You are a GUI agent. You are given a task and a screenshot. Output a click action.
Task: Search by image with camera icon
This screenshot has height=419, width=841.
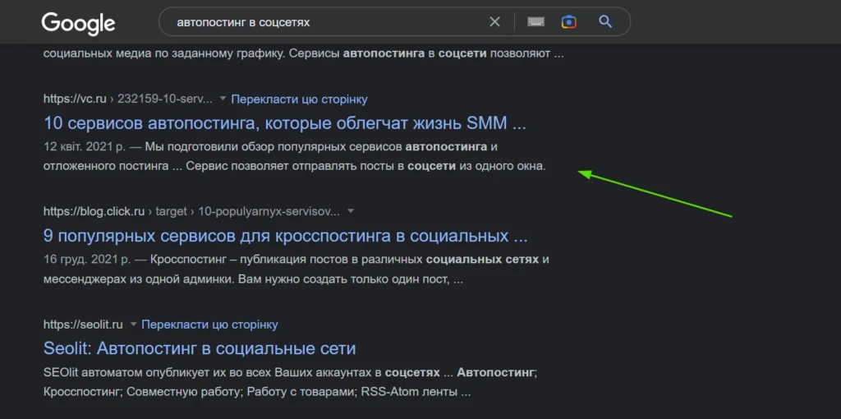coord(569,22)
